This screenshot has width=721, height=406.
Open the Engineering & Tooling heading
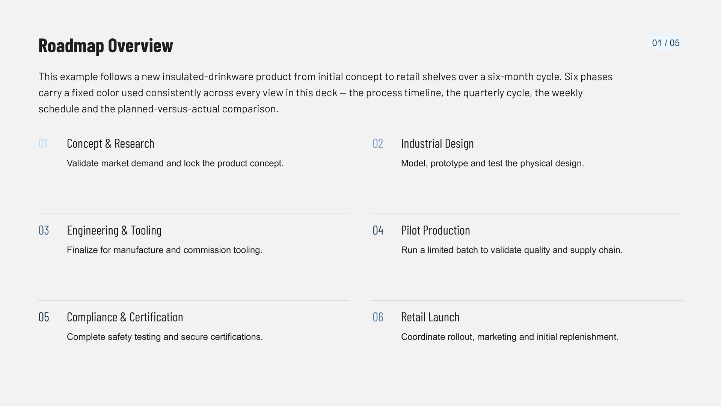[x=114, y=230]
